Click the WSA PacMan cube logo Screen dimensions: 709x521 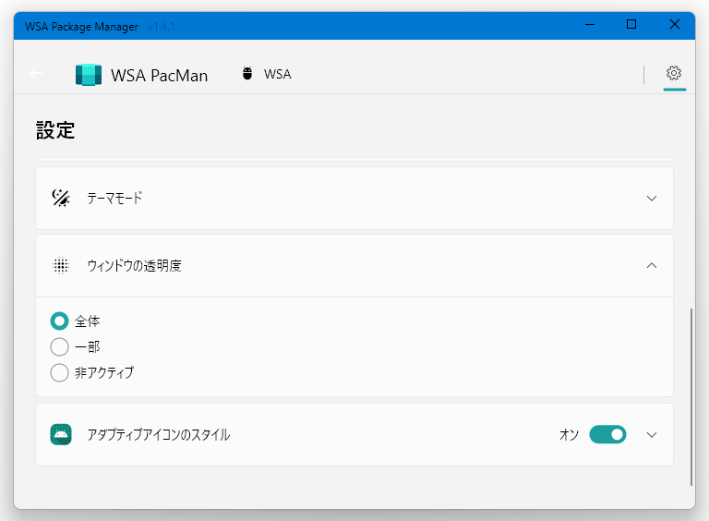pos(89,75)
